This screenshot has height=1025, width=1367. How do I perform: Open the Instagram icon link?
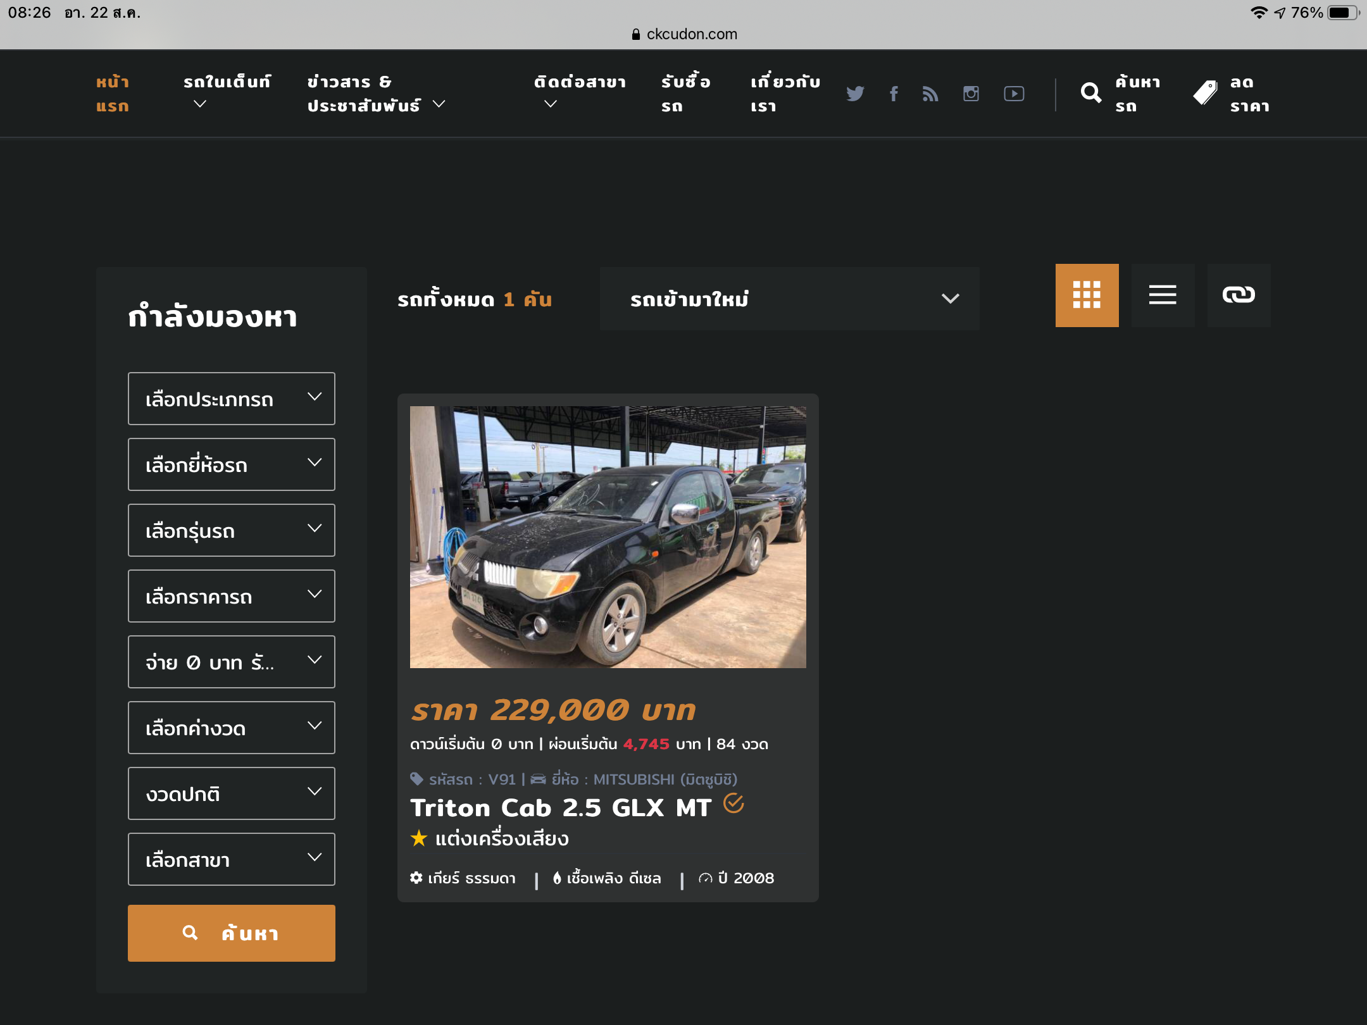[x=971, y=94]
